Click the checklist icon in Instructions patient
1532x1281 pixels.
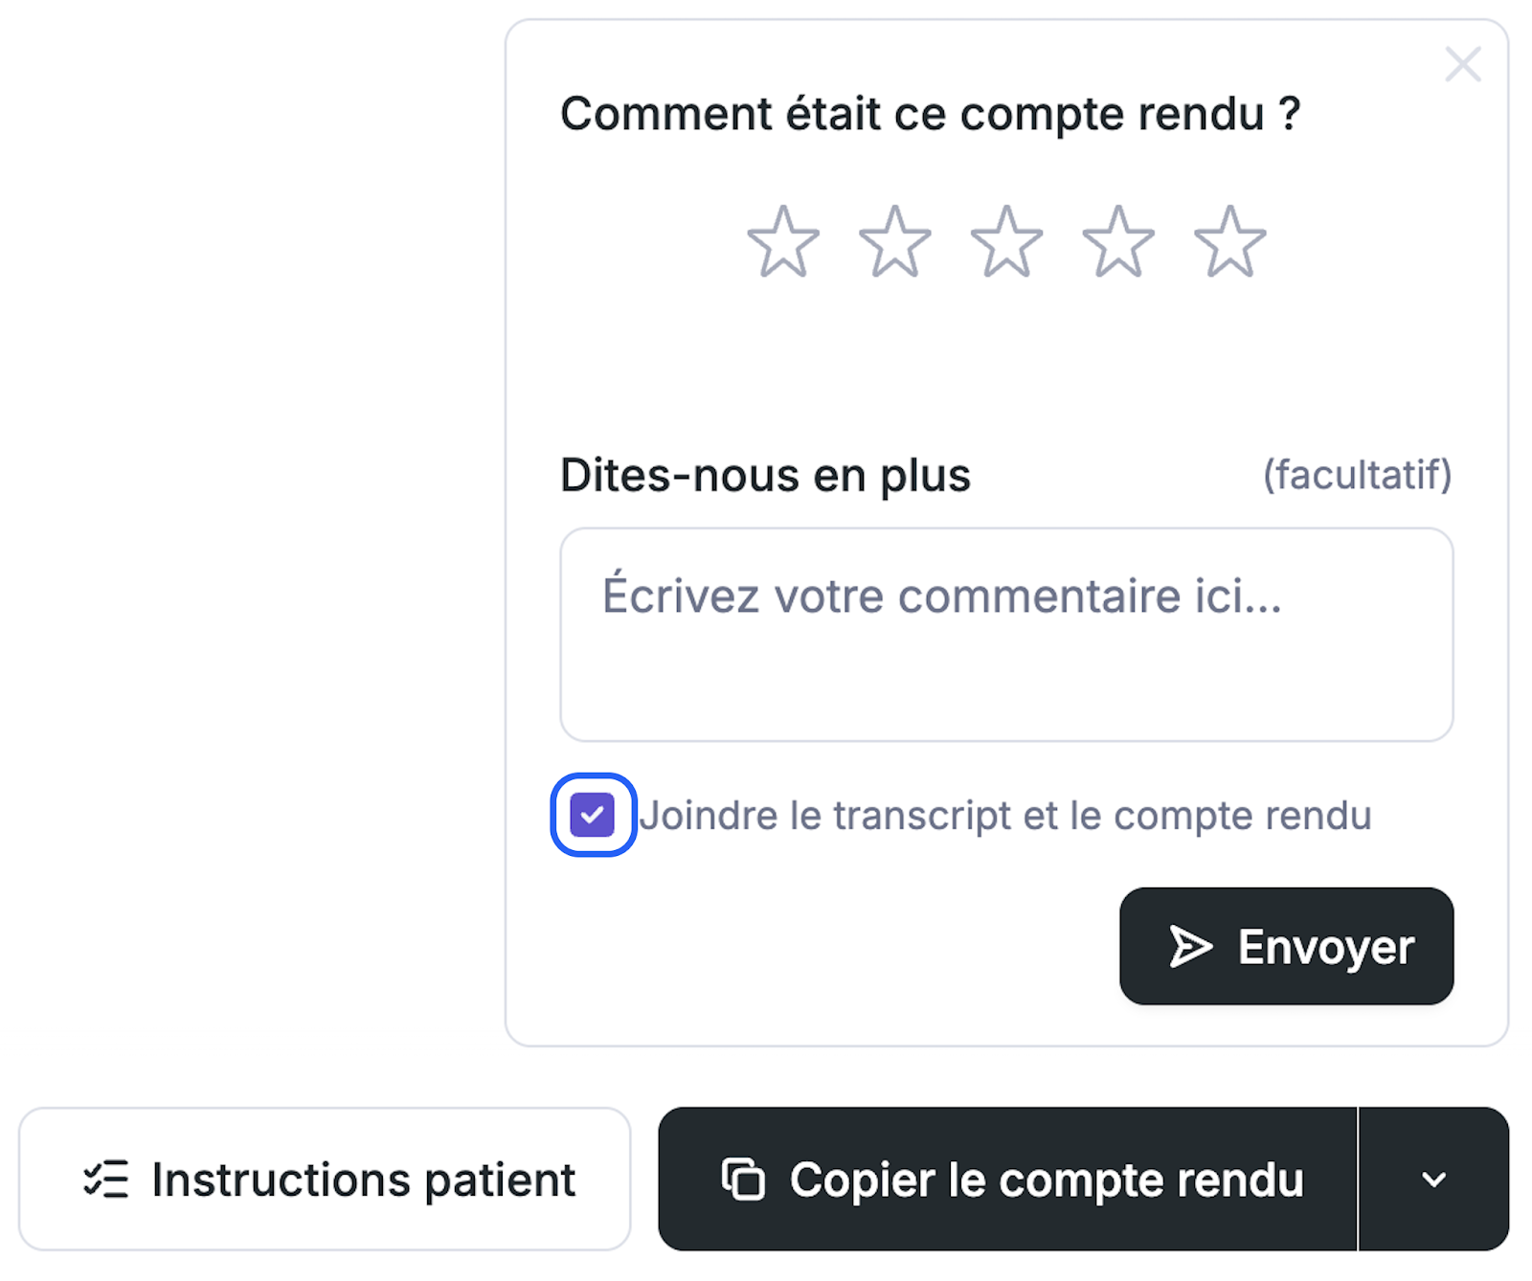[105, 1179]
